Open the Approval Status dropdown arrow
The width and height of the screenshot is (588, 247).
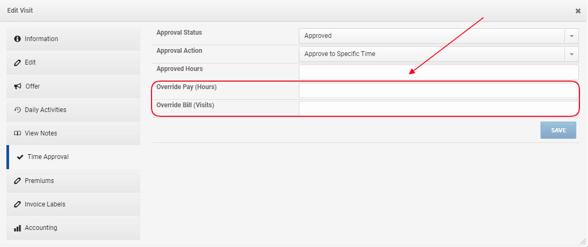[571, 36]
